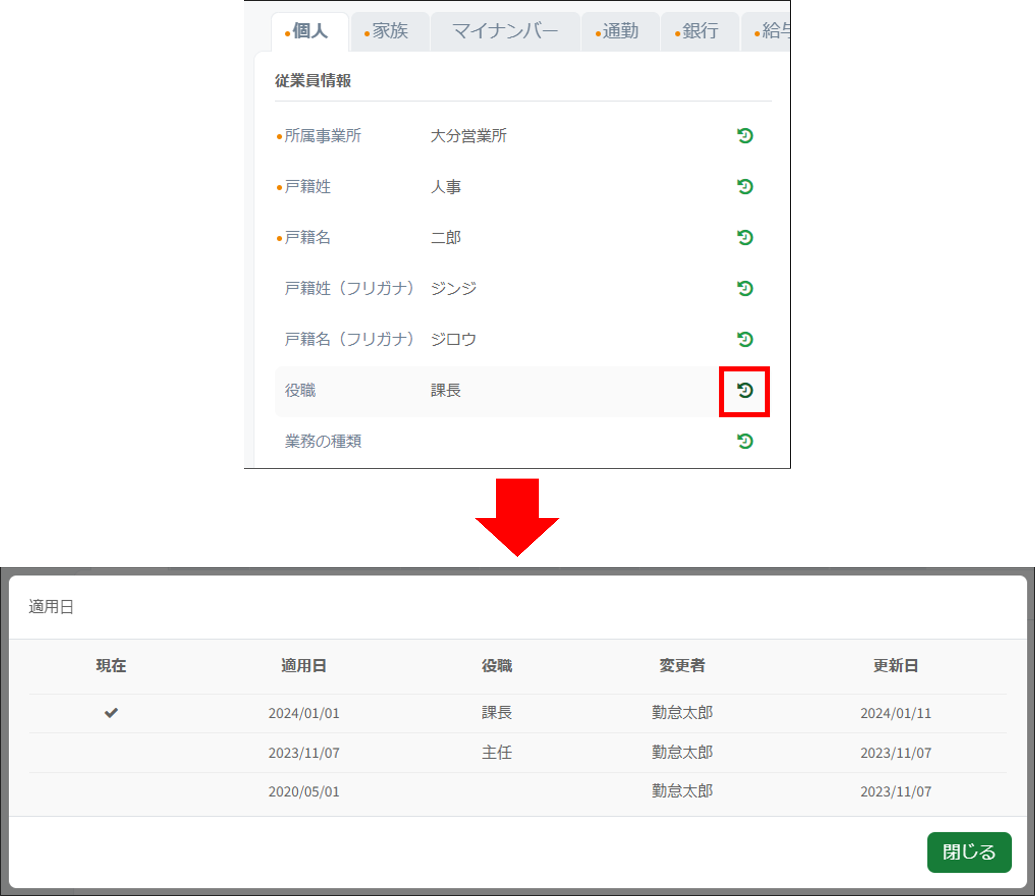Open the マイナンバー tab
This screenshot has width=1035, height=896.
(x=505, y=31)
